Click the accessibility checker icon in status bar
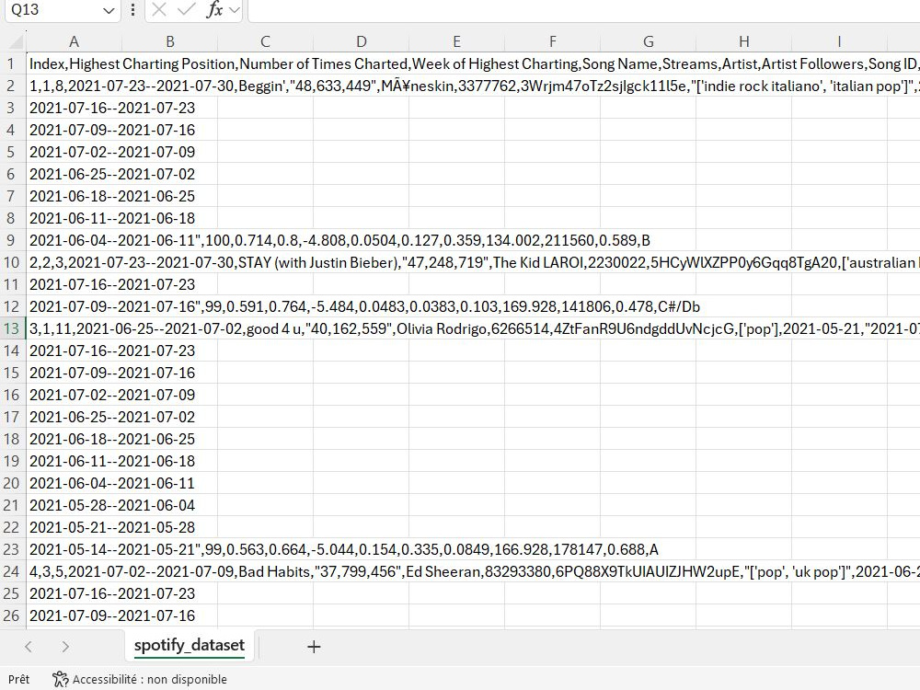920x690 pixels. pyautogui.click(x=60, y=680)
